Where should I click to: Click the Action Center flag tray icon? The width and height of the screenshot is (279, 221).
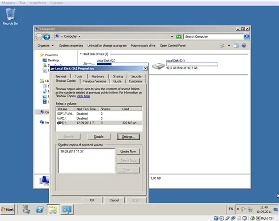pos(244,209)
